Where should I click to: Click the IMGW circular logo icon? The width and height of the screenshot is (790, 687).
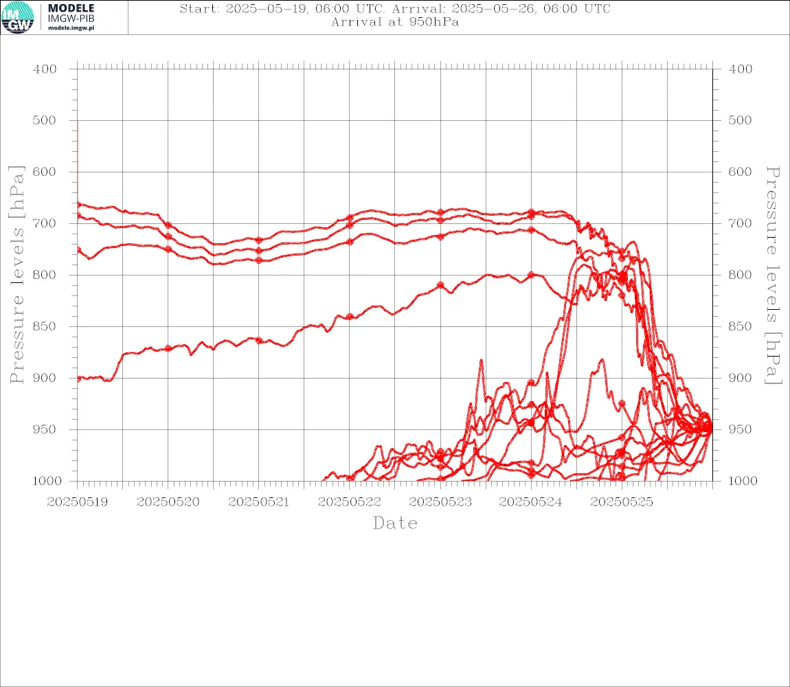click(x=18, y=17)
